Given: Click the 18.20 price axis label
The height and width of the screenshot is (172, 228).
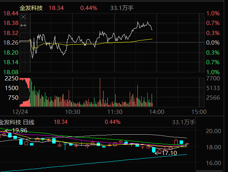Looking at the screenshot, I should [11, 52].
